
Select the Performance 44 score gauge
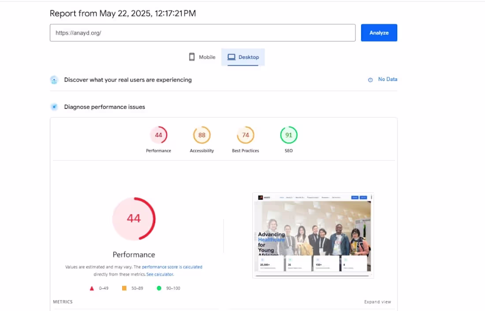(x=158, y=135)
